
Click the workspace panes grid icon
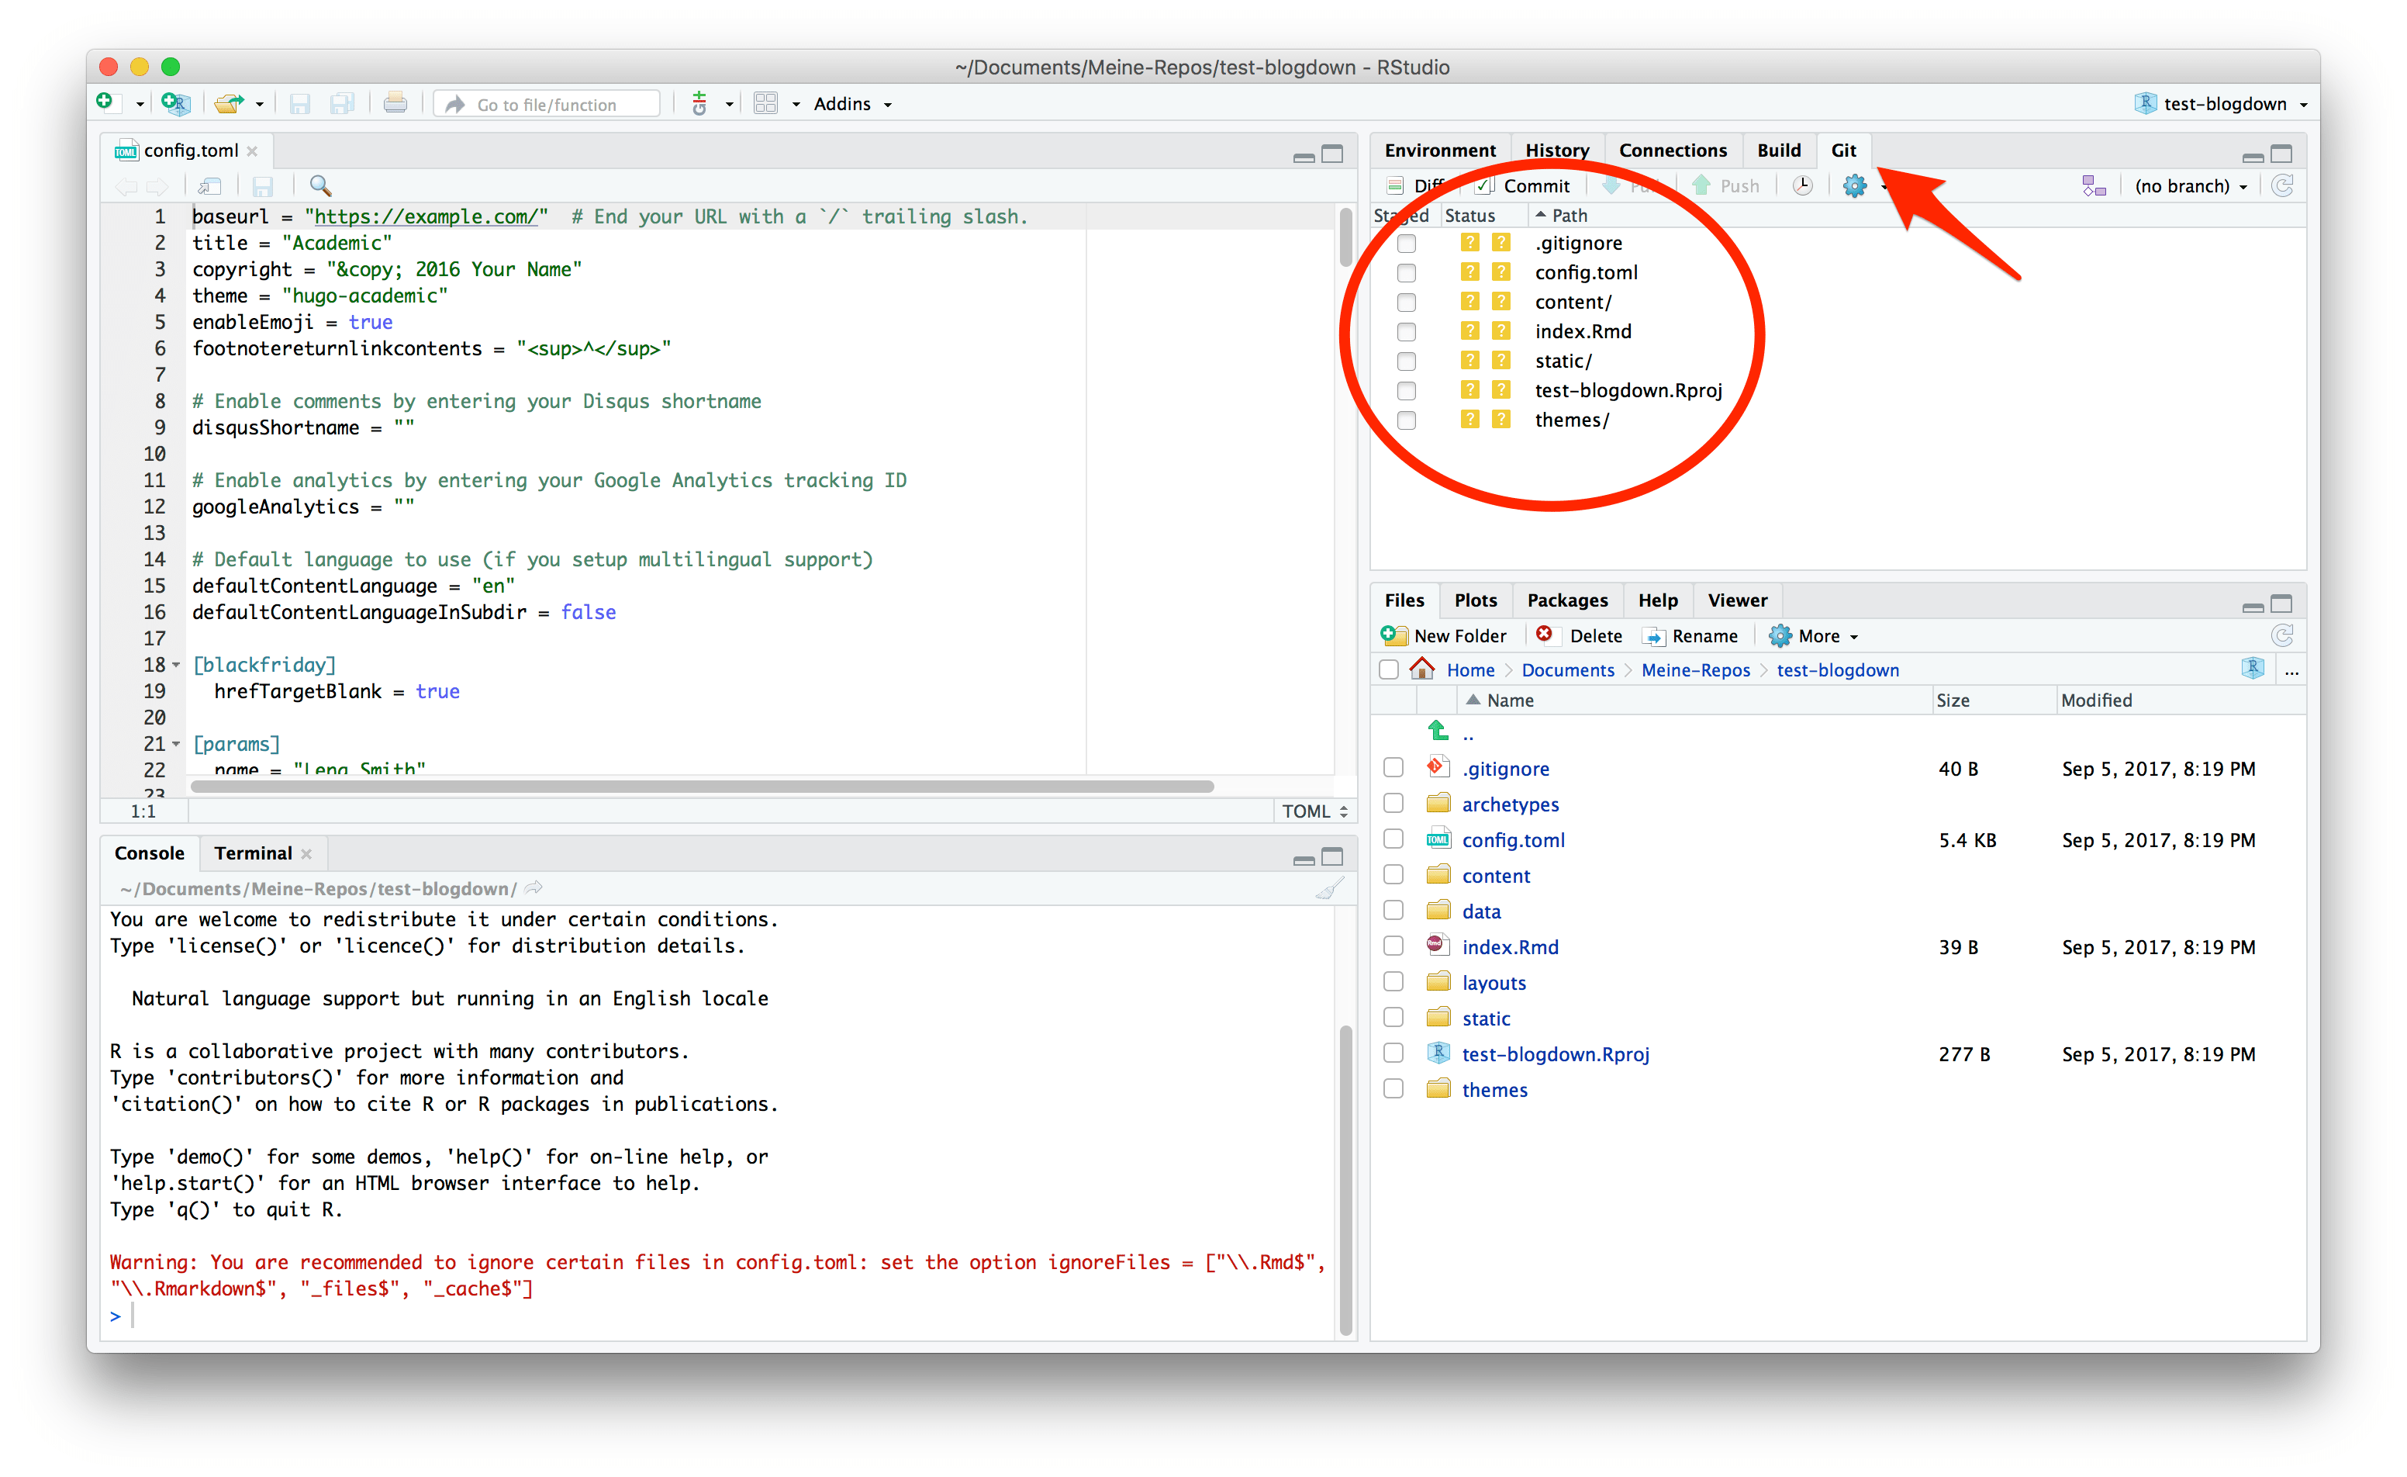pyautogui.click(x=766, y=104)
